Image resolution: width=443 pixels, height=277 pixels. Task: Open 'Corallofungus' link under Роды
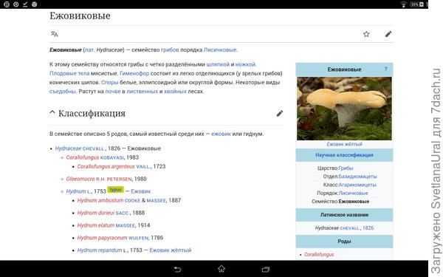pos(319,255)
